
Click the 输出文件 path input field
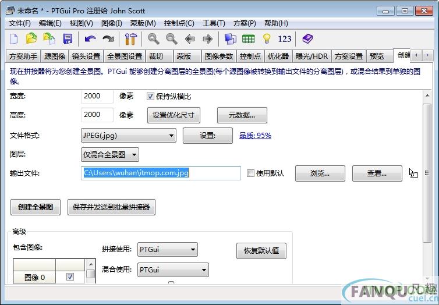tap(161, 173)
